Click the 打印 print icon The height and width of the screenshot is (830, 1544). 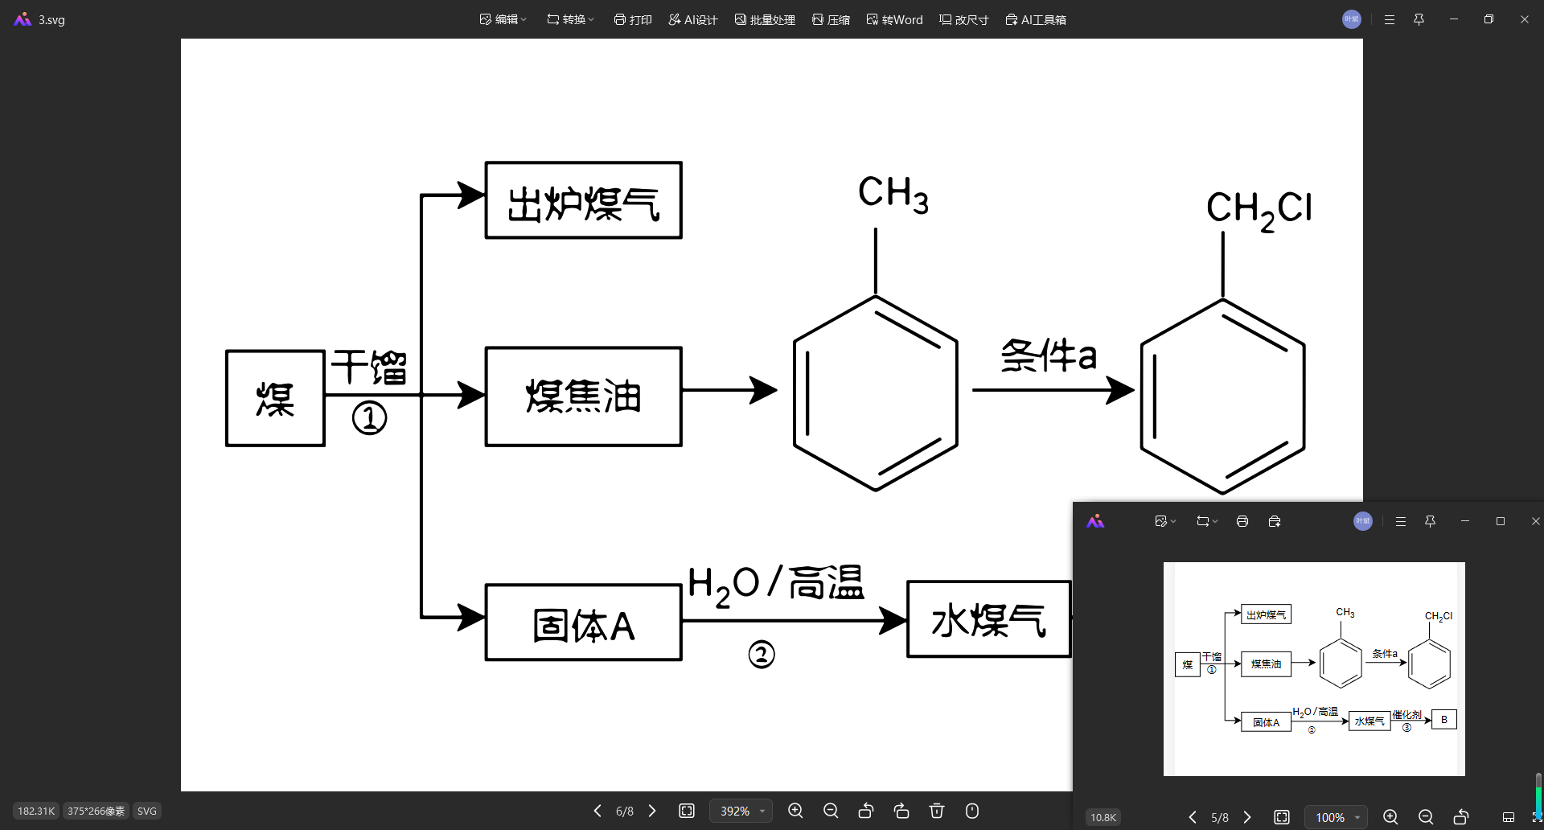632,19
